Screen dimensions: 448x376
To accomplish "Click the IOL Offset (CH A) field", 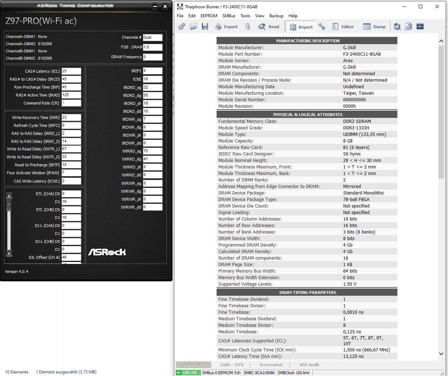I will click(x=71, y=257).
